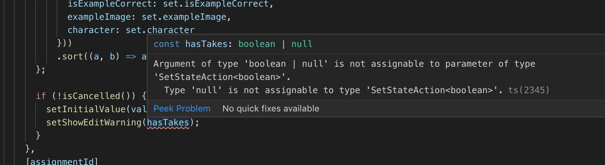605x165 pixels.
Task: Click the 'No quick fixes available' text
Action: [x=271, y=109]
